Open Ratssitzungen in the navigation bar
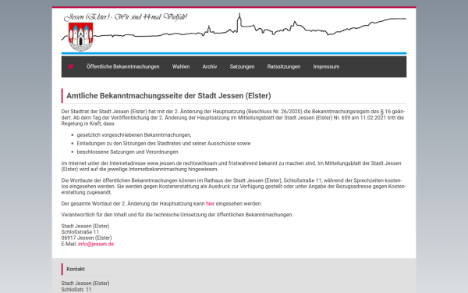468x293 pixels. (x=284, y=66)
